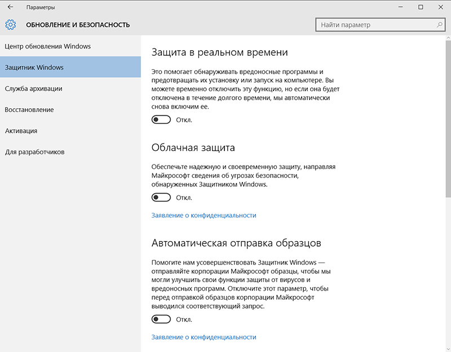Click the scrollbar up arrow
The image size is (451, 352).
[x=448, y=38]
